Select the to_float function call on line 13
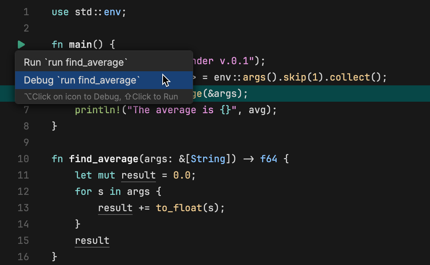 point(179,208)
